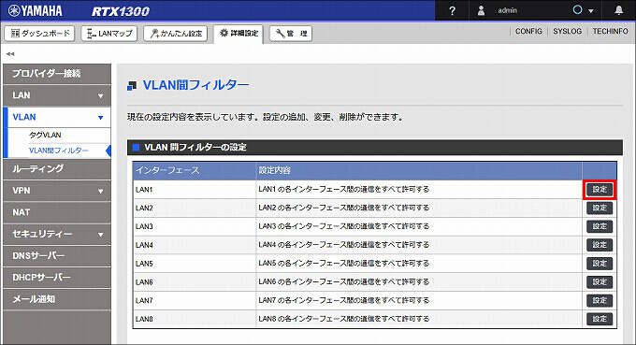The height and width of the screenshot is (345, 636).
Task: Open the SYSLOG link
Action: coord(567,31)
